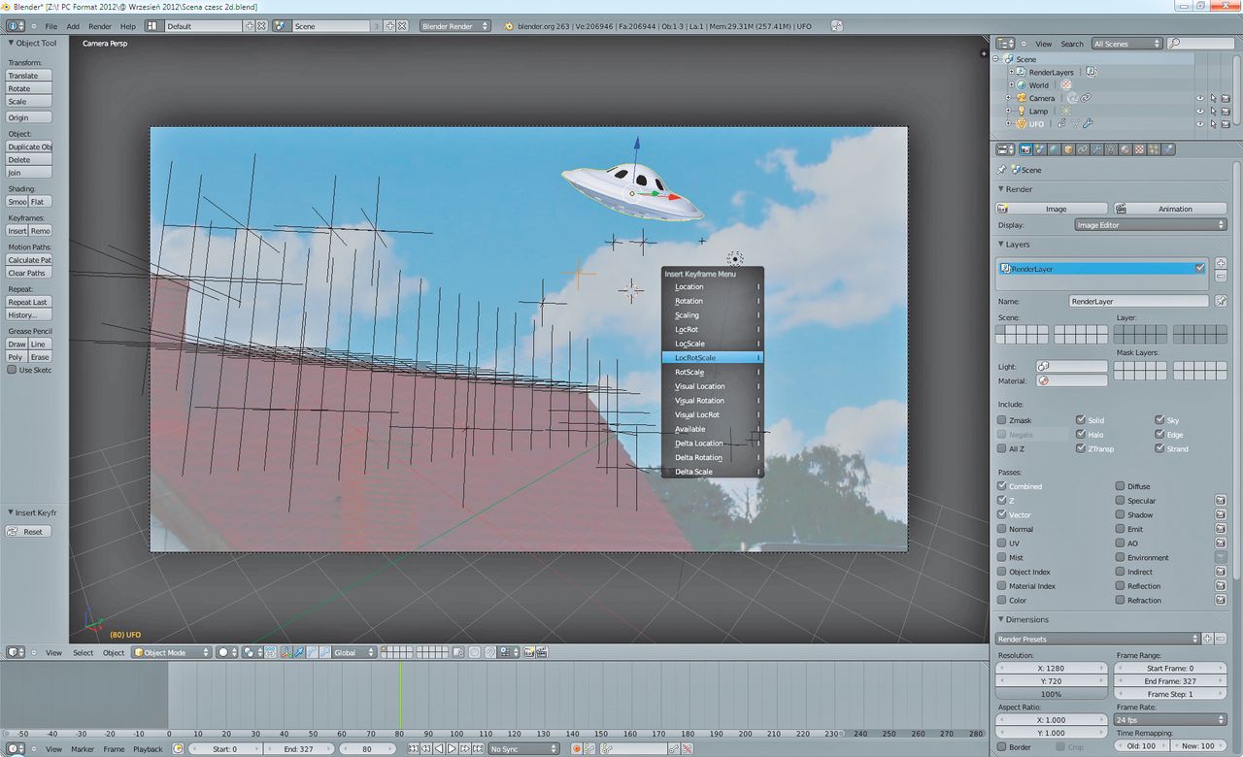Open the Render Presets dropdown
Screen dimensions: 1243x757
(x=1098, y=639)
